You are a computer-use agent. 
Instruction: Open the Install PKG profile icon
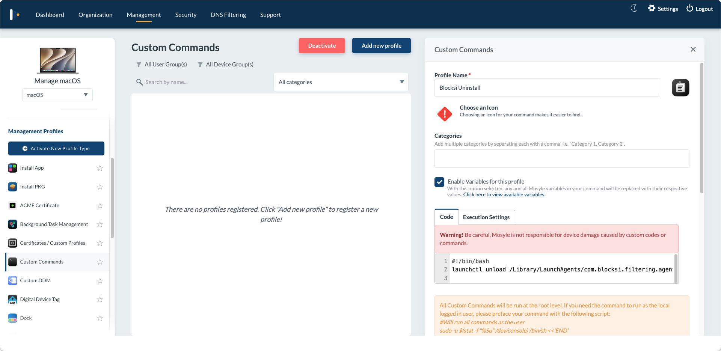12,187
